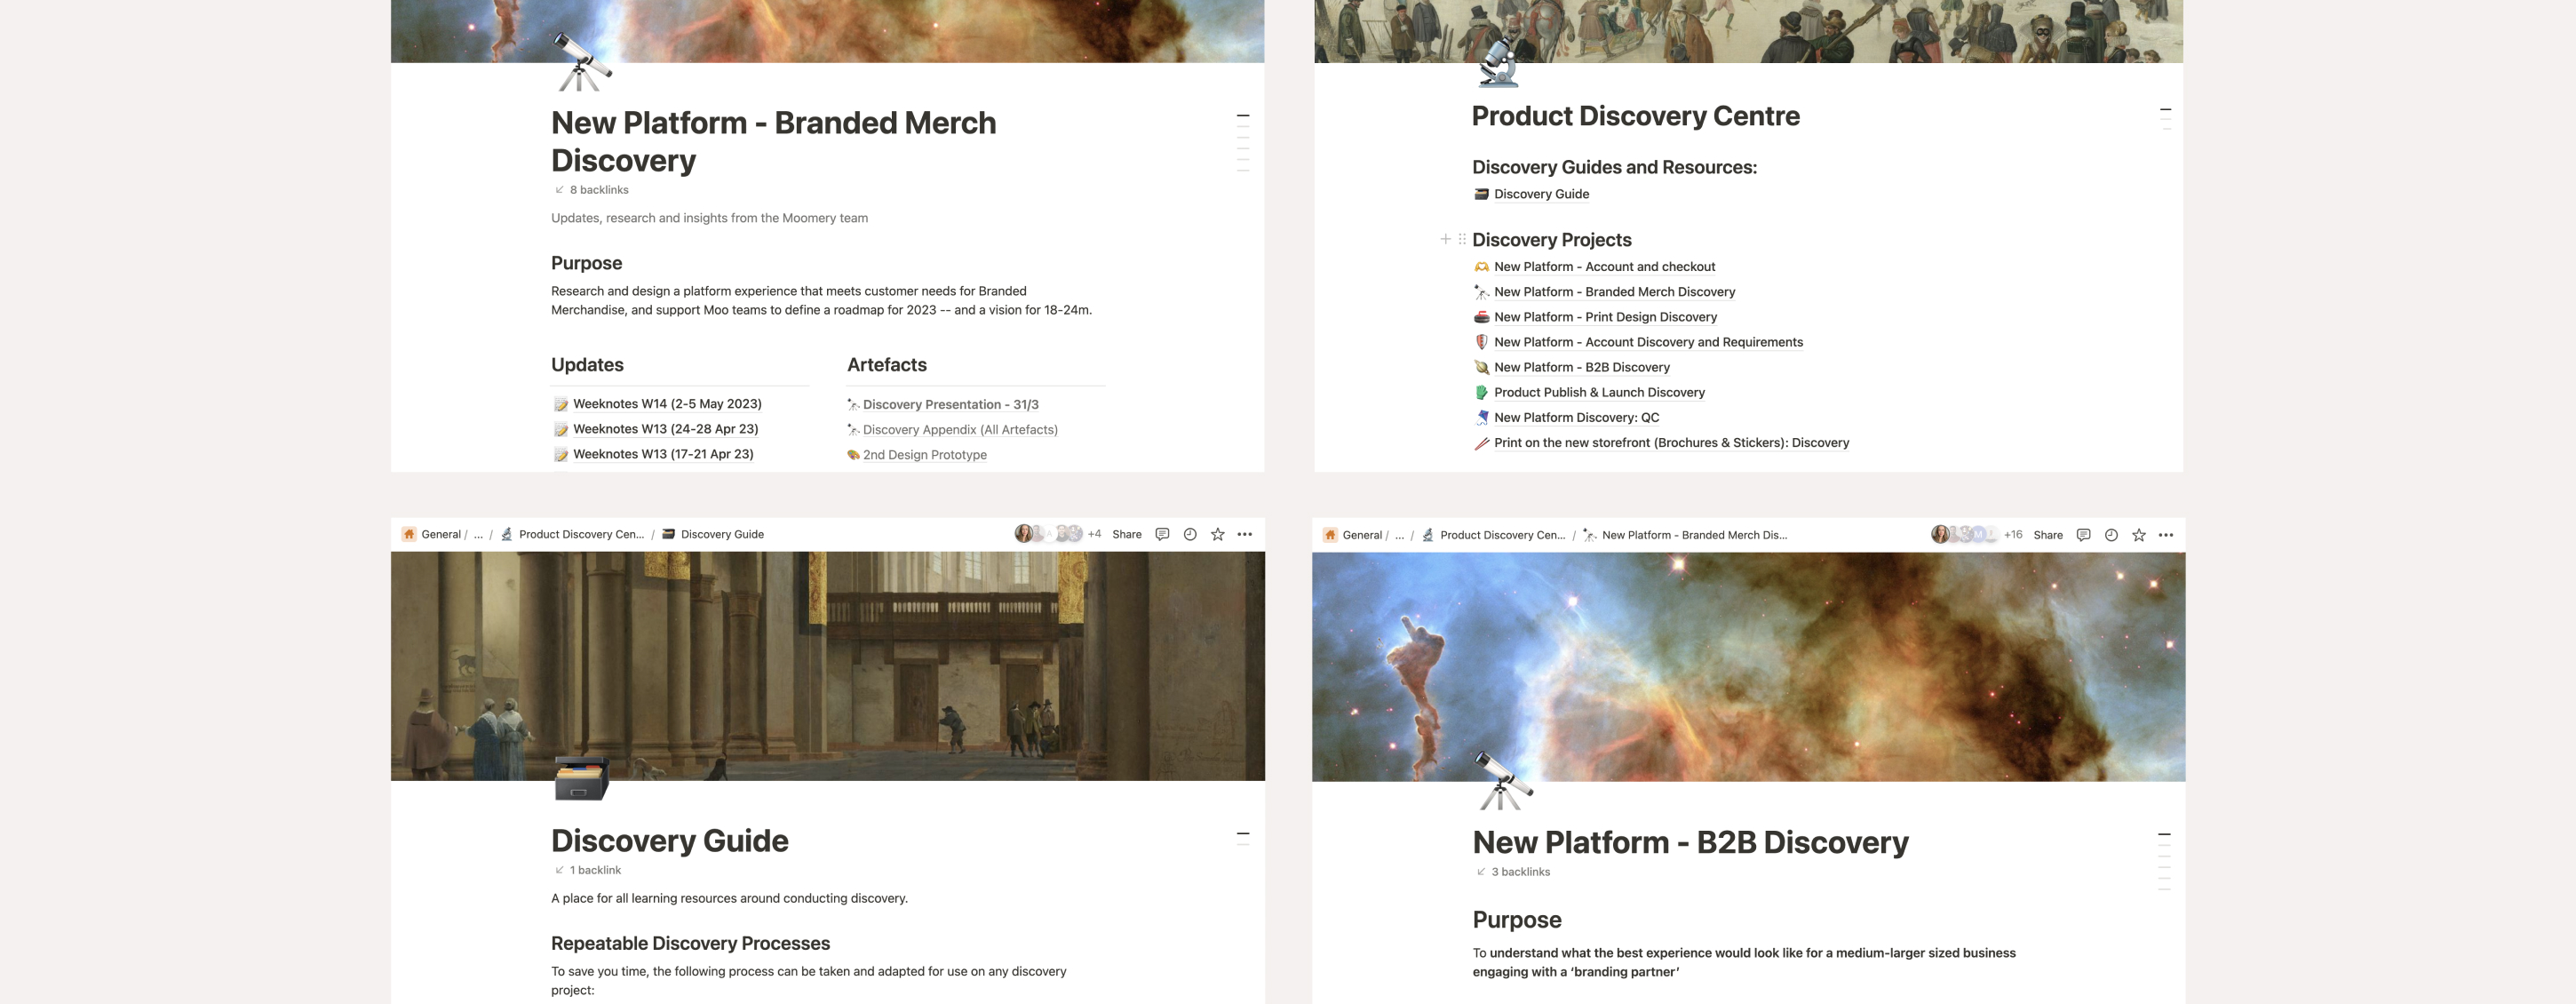Click the 'Discovery Projects' heading
Screen dimensions: 2576x1004
point(1552,240)
